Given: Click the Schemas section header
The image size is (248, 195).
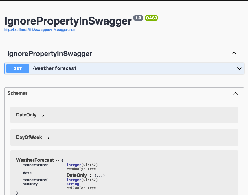Looking at the screenshot, I should coord(18,93).
